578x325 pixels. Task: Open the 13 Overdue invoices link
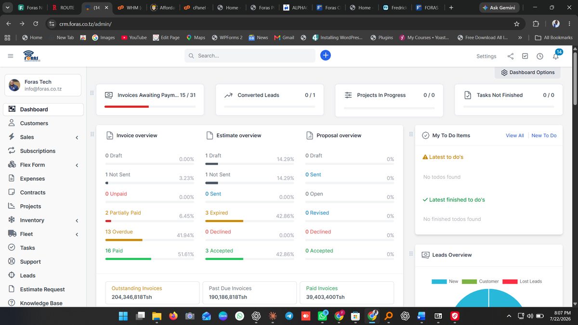tap(119, 232)
